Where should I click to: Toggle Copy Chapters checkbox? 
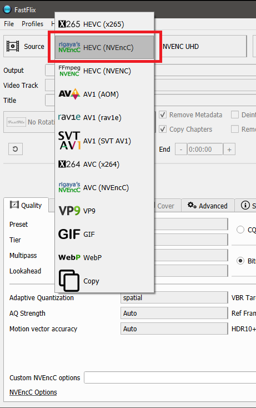[163, 129]
